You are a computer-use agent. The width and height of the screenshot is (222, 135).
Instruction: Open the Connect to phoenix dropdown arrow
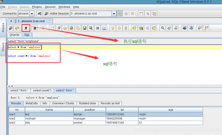[x=32, y=13]
